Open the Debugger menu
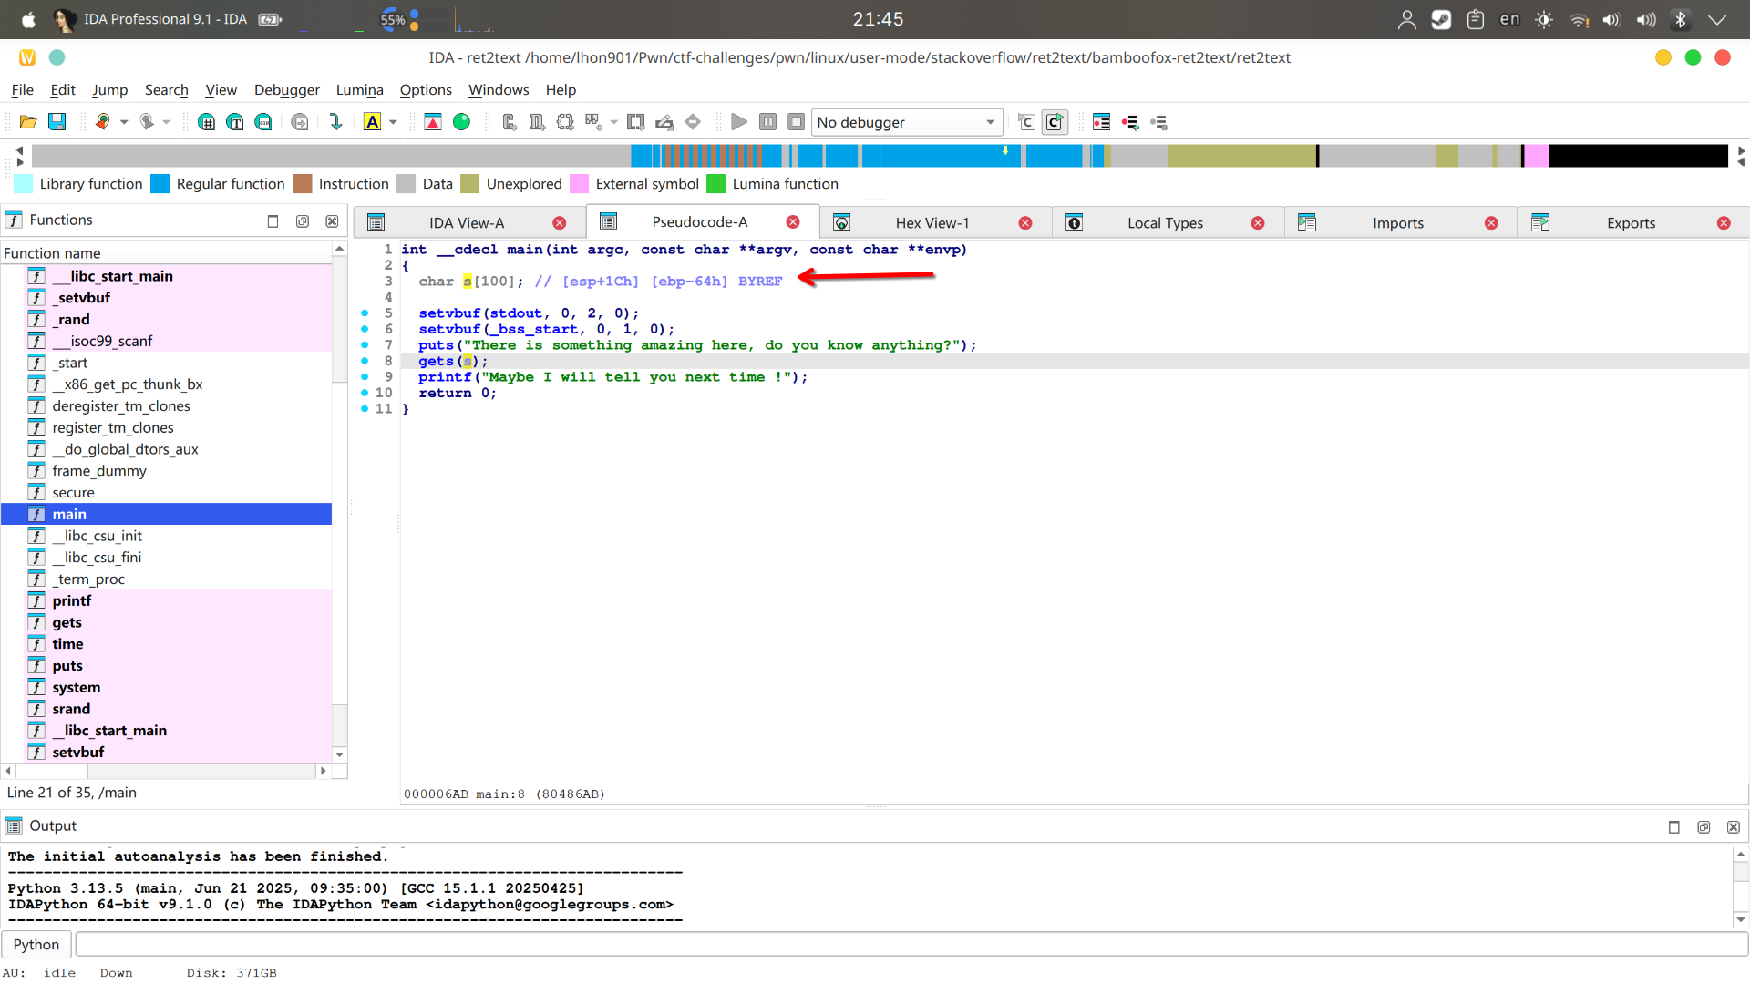This screenshot has height=984, width=1750. pos(286,89)
